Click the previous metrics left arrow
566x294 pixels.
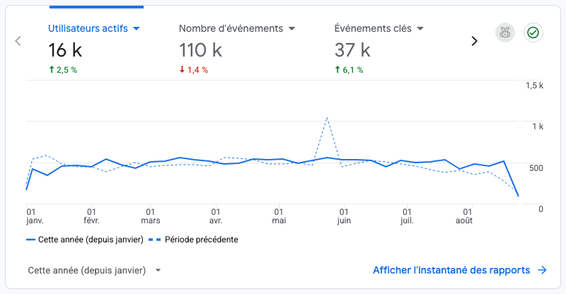[x=18, y=41]
